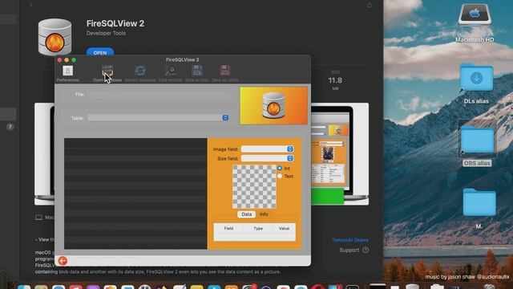Click the Reload database toolbar icon
The image size is (513, 289).
(140, 71)
